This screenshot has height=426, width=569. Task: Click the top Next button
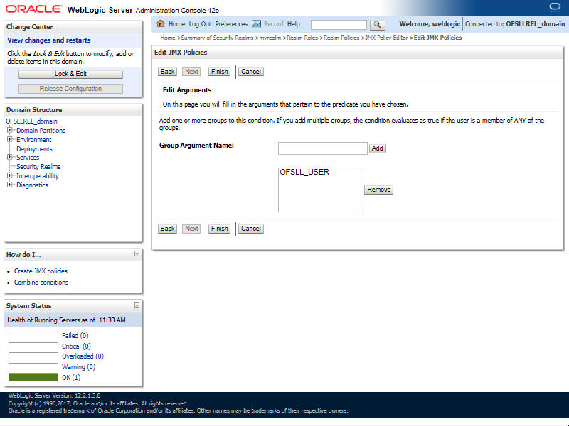click(191, 72)
